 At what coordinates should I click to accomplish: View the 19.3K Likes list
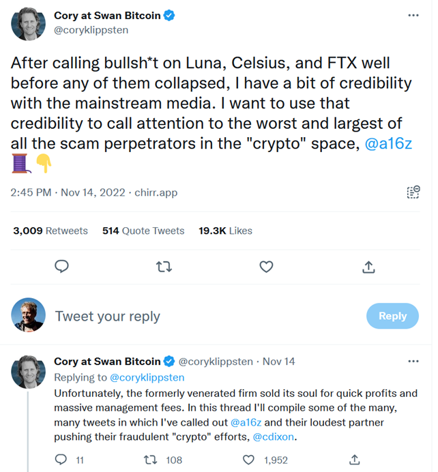click(226, 231)
